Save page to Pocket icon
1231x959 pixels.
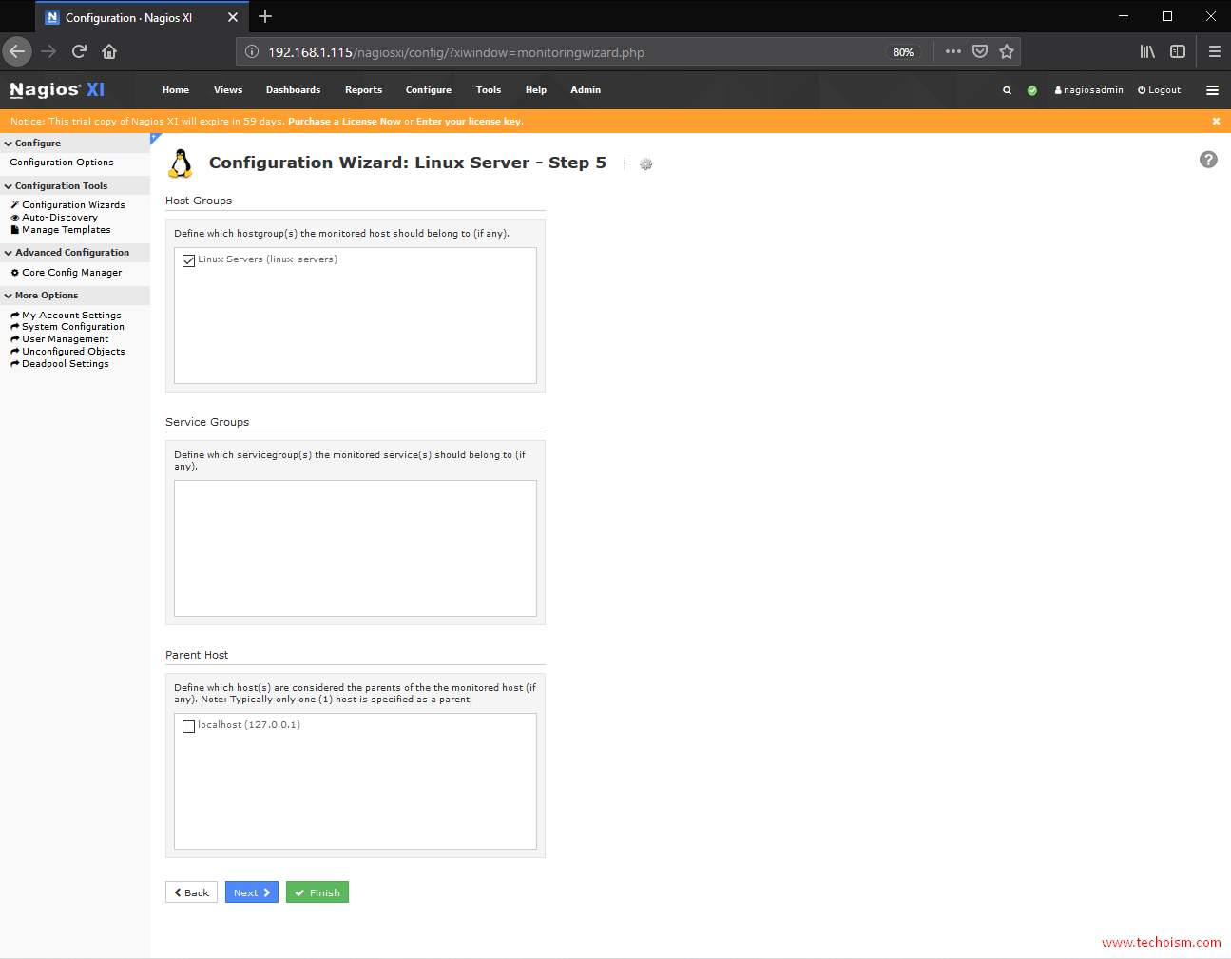click(980, 51)
